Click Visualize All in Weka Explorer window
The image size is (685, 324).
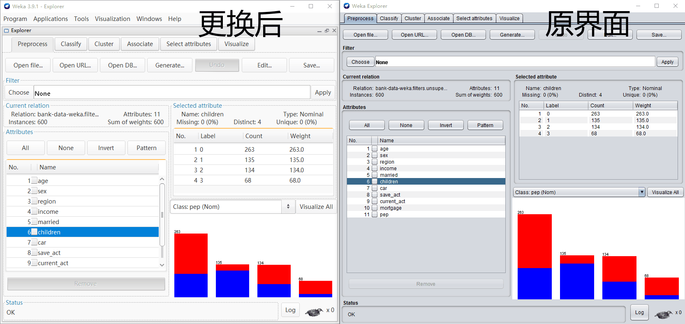(x=665, y=192)
